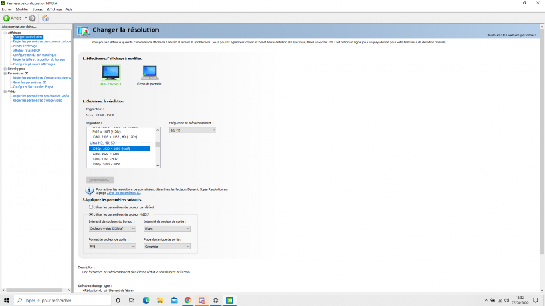Select the AOC 24G1WG4 monitor icon
The height and width of the screenshot is (306, 545).
tap(111, 72)
